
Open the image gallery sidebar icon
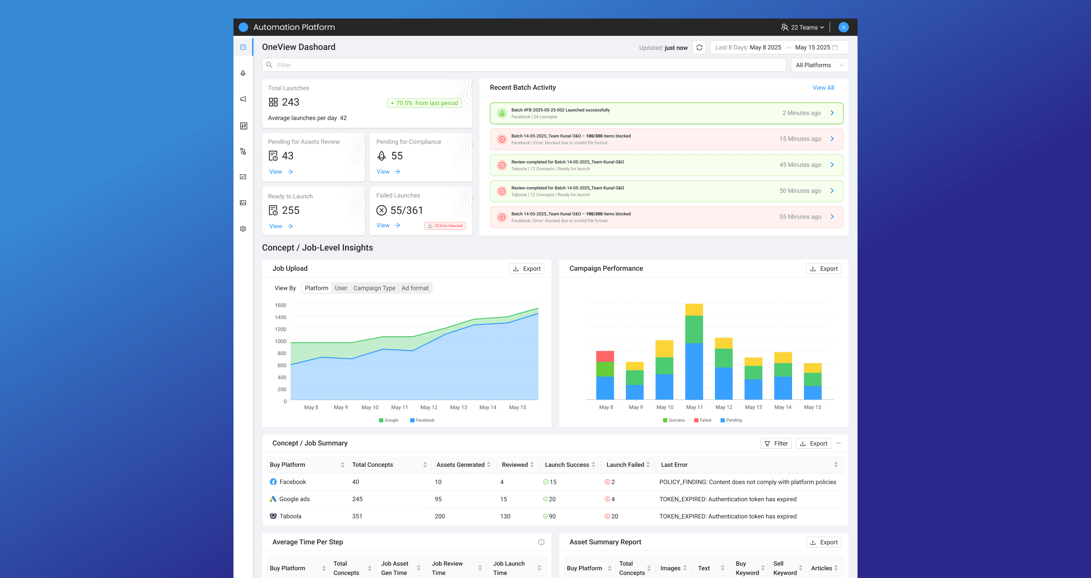243,203
